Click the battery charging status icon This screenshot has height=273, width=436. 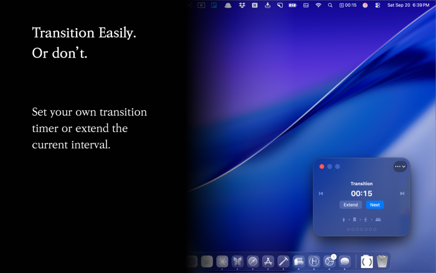(293, 5)
